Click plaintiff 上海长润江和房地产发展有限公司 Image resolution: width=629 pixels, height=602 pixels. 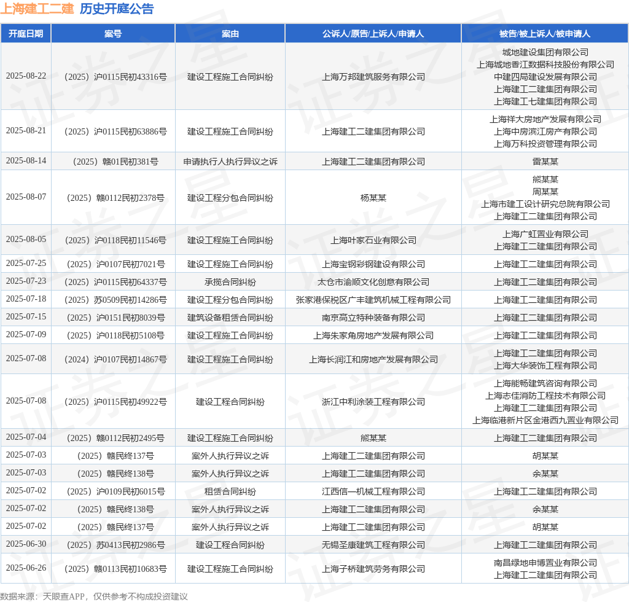(x=373, y=359)
